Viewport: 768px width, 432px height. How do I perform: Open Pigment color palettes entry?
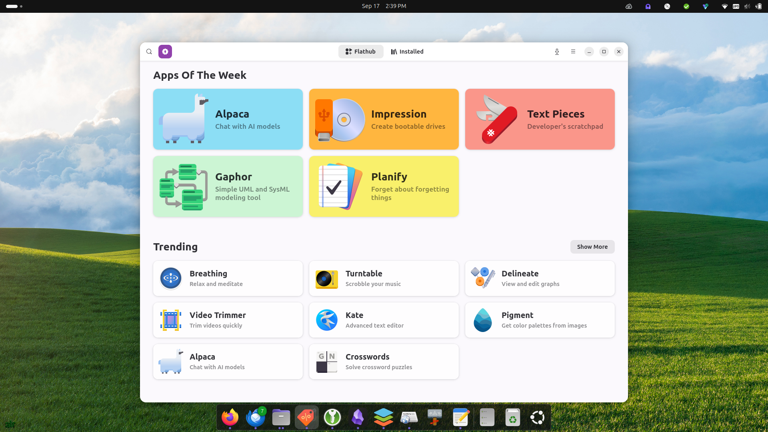point(540,320)
